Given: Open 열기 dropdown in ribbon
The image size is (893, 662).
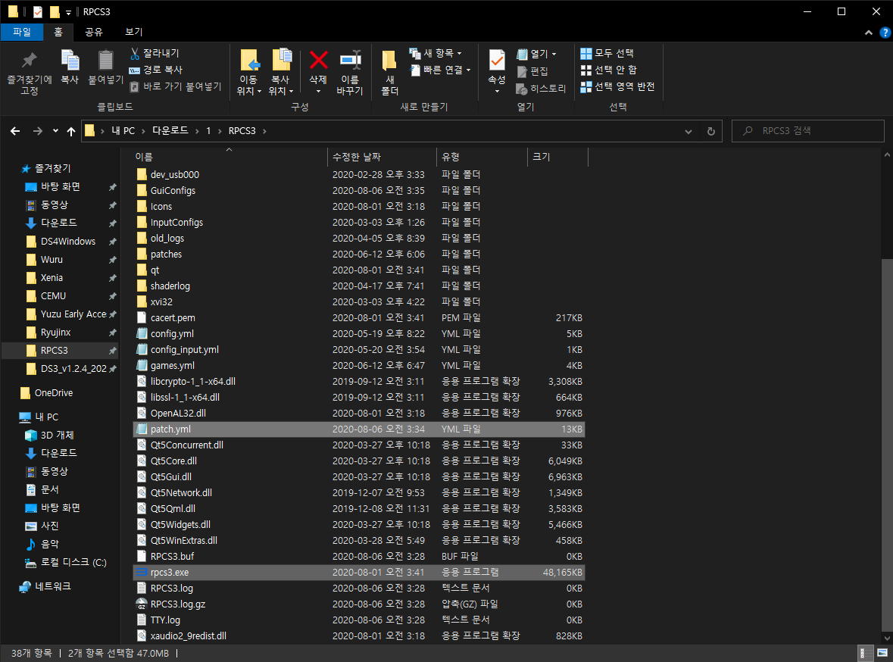Looking at the screenshot, I should 536,54.
